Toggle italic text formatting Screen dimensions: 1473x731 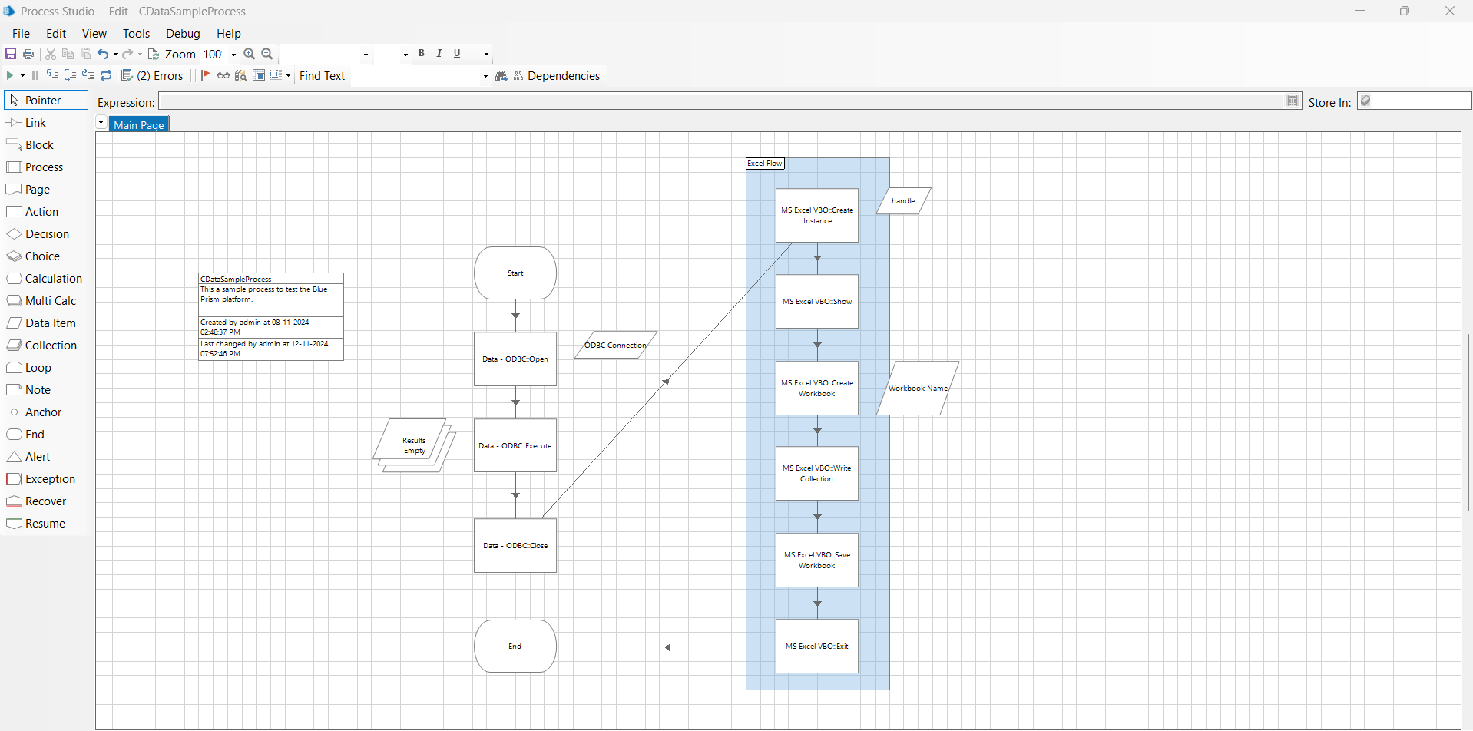[x=439, y=54]
